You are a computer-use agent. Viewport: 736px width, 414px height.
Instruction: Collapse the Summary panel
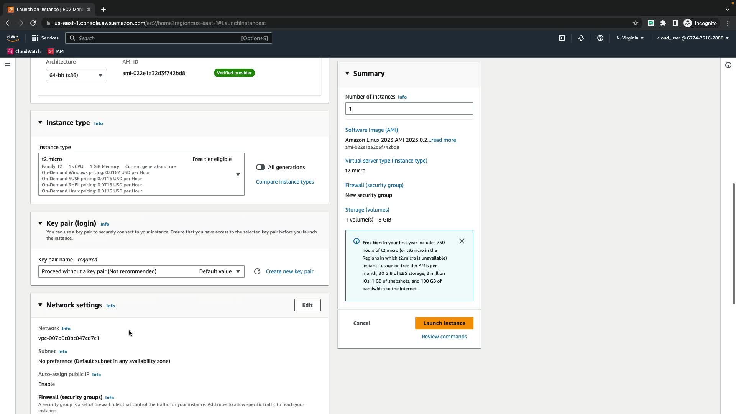coord(347,73)
